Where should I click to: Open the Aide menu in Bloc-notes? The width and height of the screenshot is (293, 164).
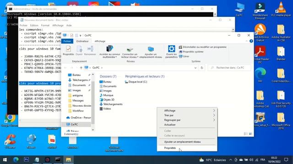[69, 26]
